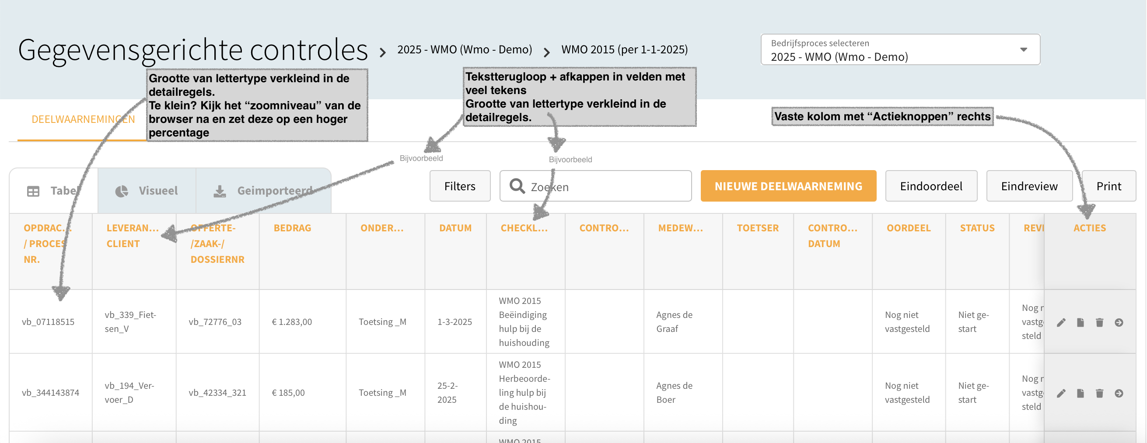Switch to the Geïmporteerd tab

click(x=264, y=191)
